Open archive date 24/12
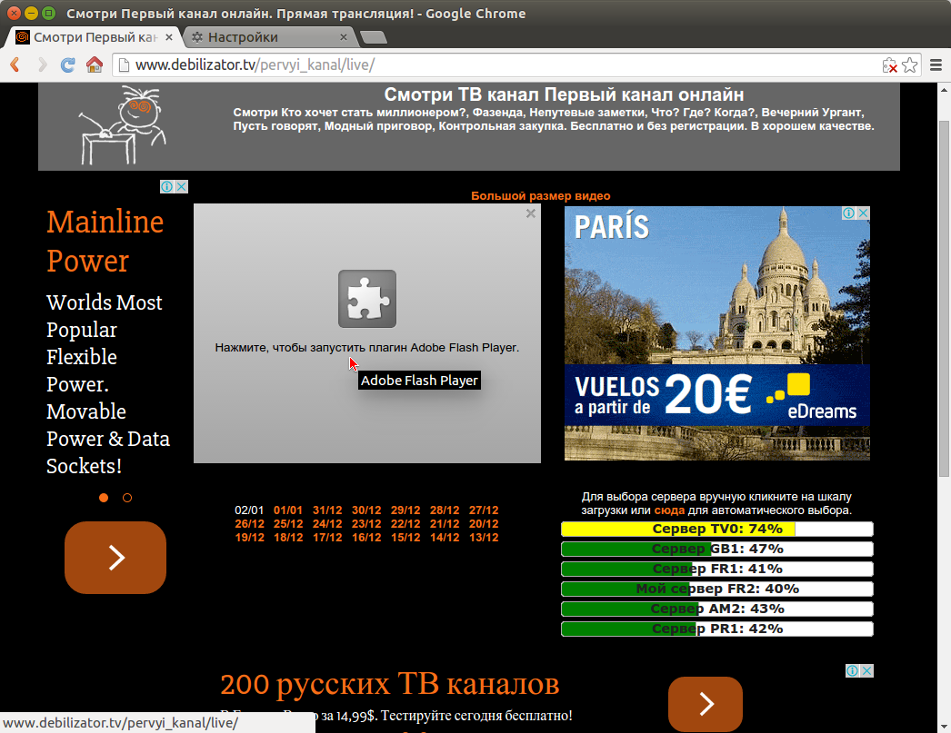The image size is (951, 733). coord(327,523)
